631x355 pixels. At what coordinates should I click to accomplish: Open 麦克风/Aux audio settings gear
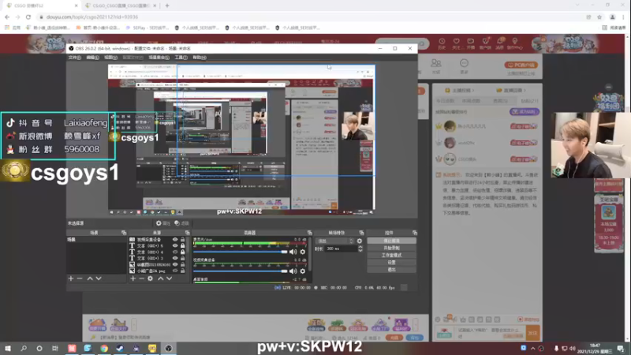(x=303, y=252)
